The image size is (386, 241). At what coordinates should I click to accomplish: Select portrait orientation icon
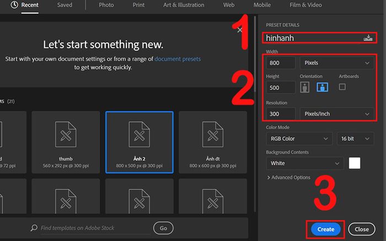(304, 87)
